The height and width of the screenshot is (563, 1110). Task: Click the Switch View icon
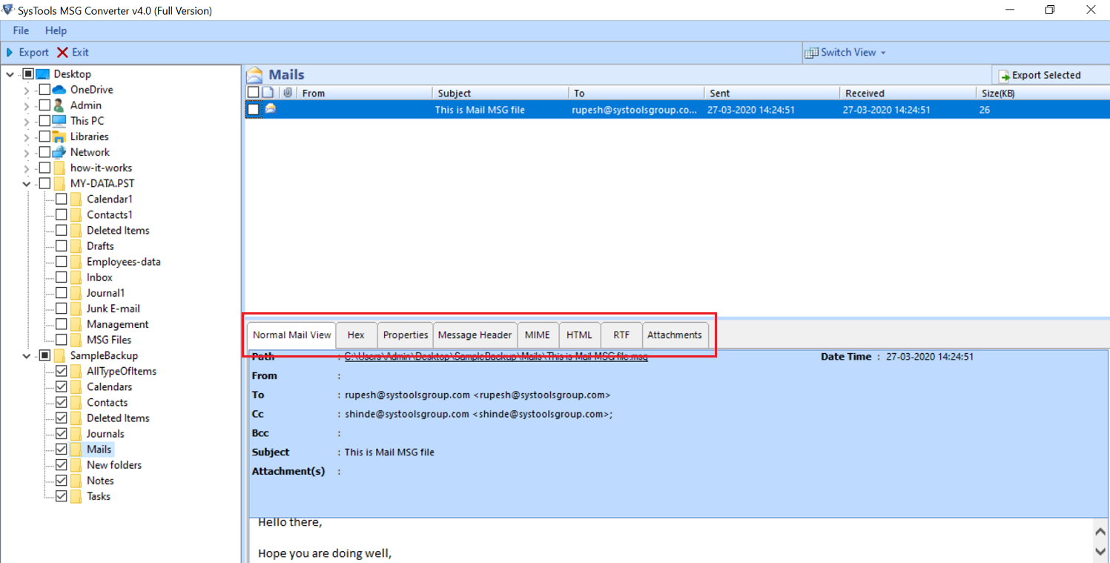tap(813, 53)
